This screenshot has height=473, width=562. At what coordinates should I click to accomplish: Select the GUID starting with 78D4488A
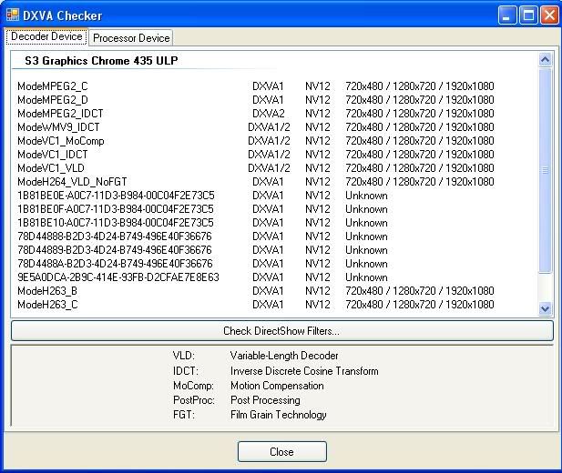115,264
